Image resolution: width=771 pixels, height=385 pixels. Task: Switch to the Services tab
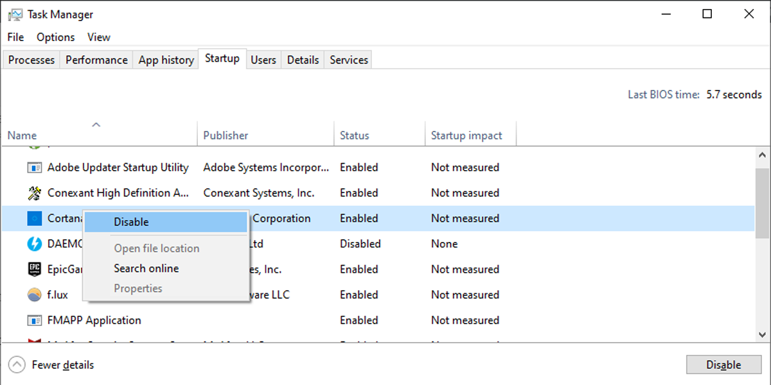point(349,60)
